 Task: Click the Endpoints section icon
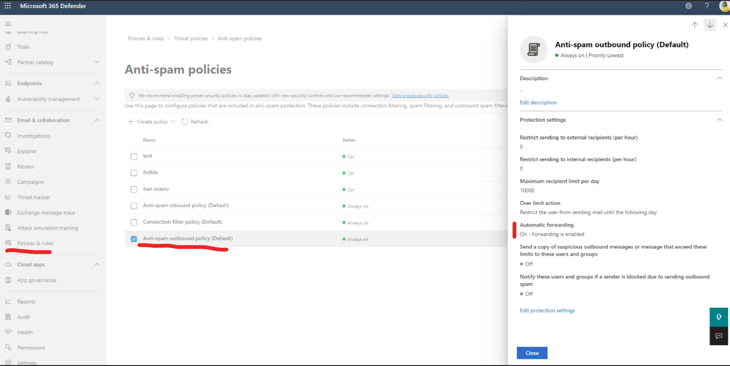click(x=8, y=84)
